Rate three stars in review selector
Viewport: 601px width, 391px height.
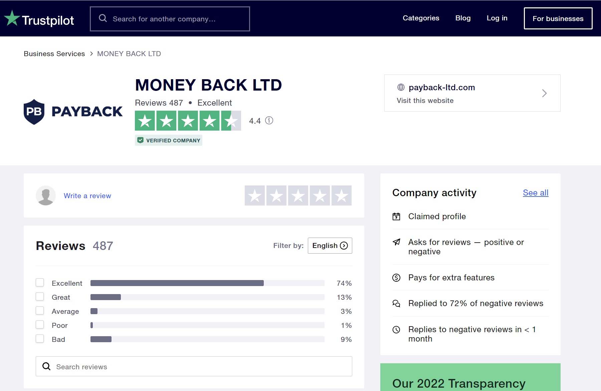pyautogui.click(x=298, y=195)
